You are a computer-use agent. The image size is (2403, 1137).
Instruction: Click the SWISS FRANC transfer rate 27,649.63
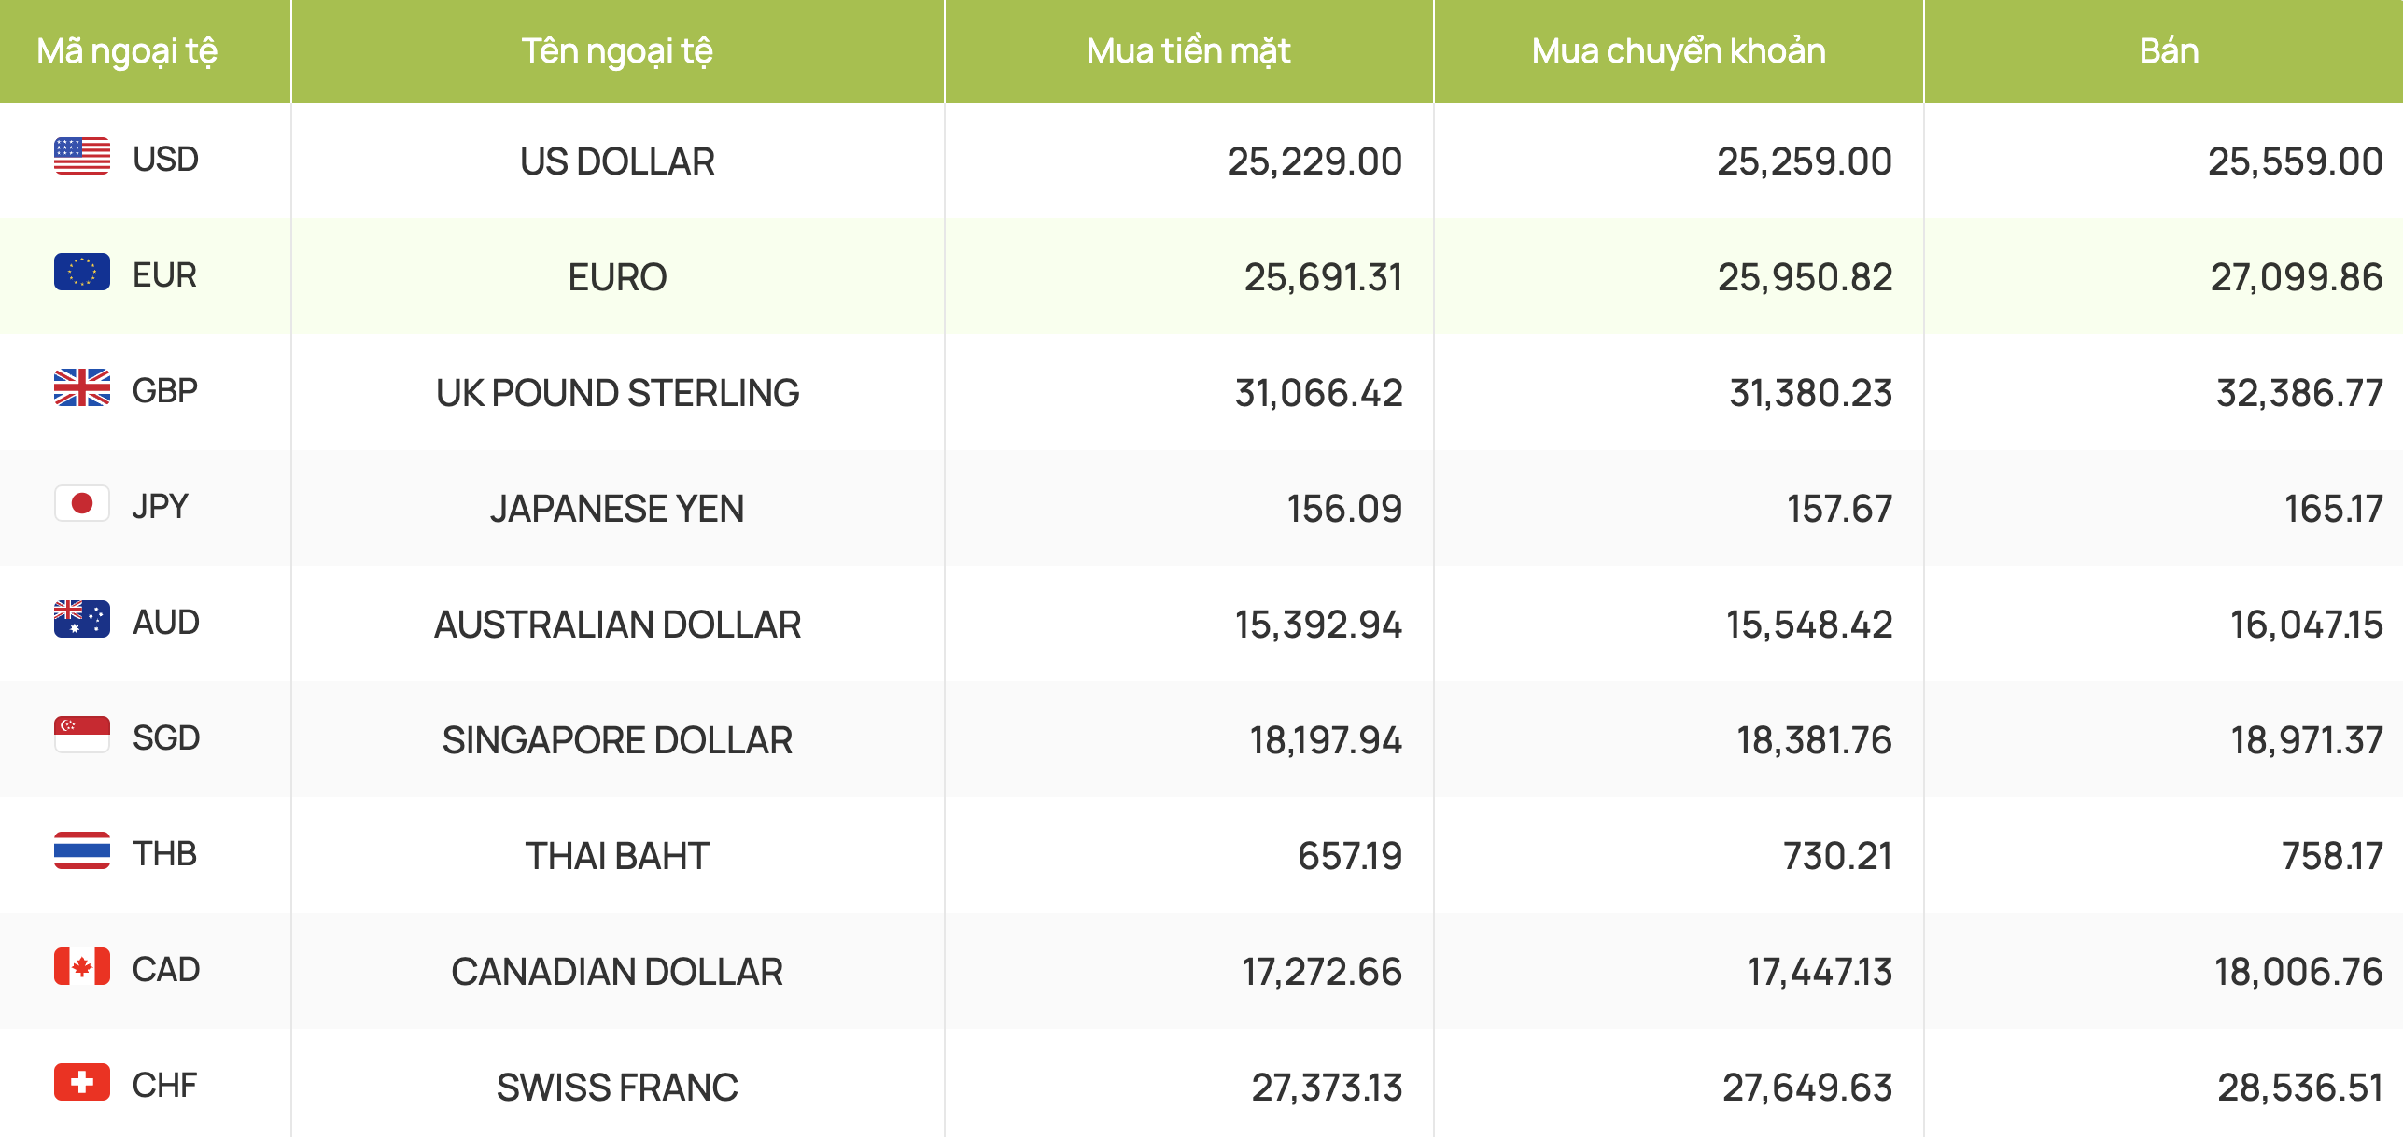1807,1088
